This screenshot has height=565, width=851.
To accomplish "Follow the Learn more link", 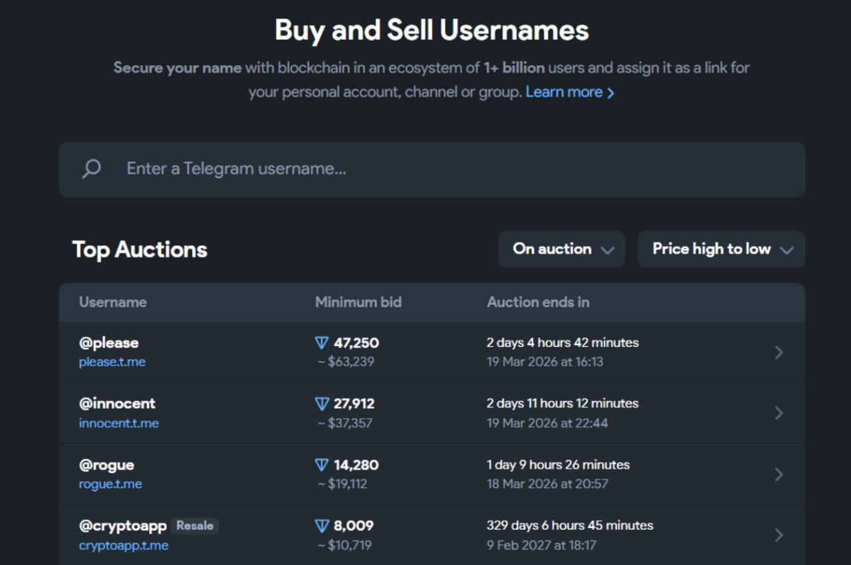I will (x=570, y=92).
